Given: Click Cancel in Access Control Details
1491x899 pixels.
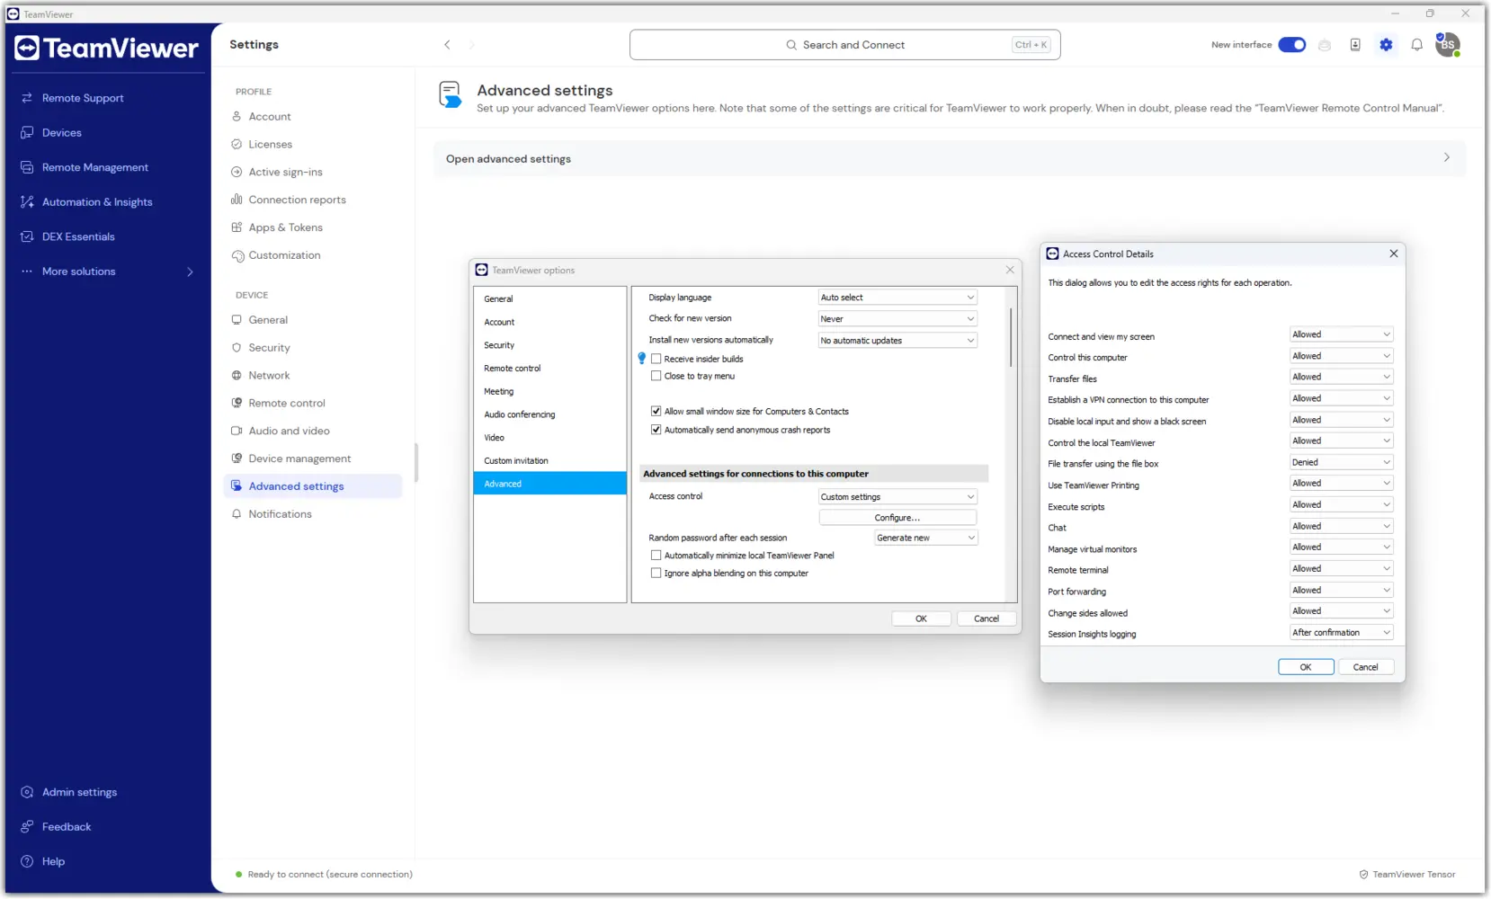Looking at the screenshot, I should point(1365,667).
